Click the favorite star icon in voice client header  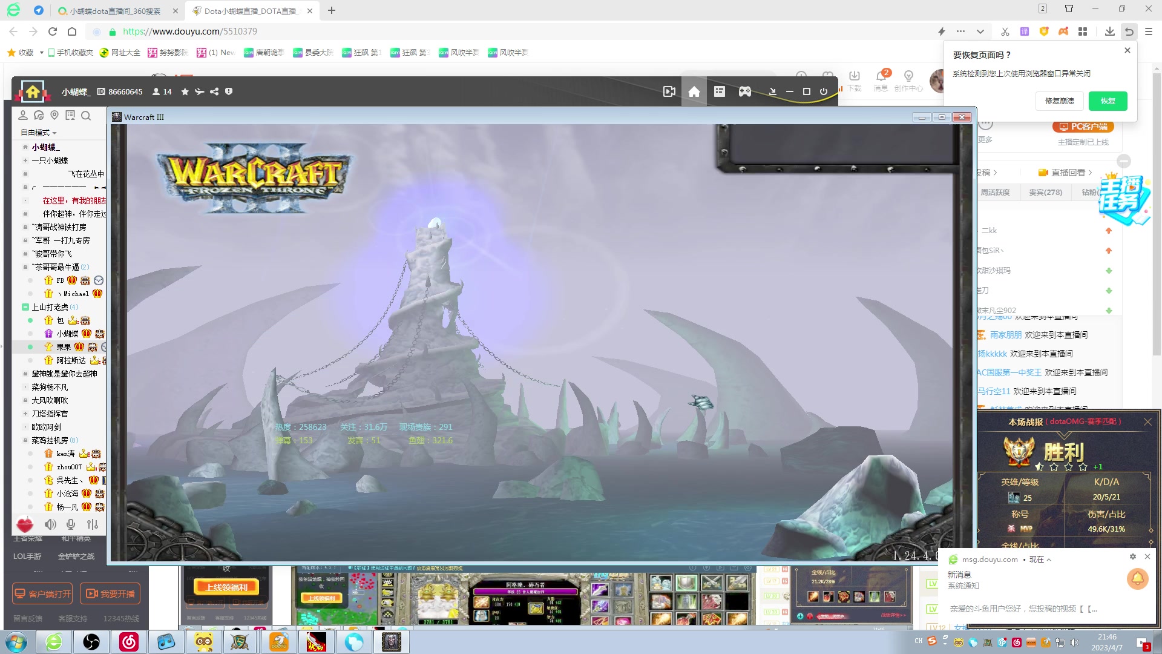(185, 91)
